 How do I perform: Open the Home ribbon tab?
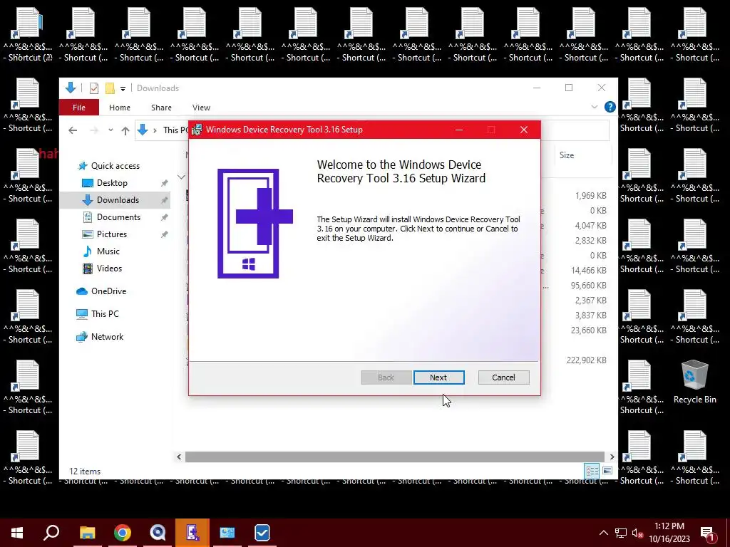point(120,108)
